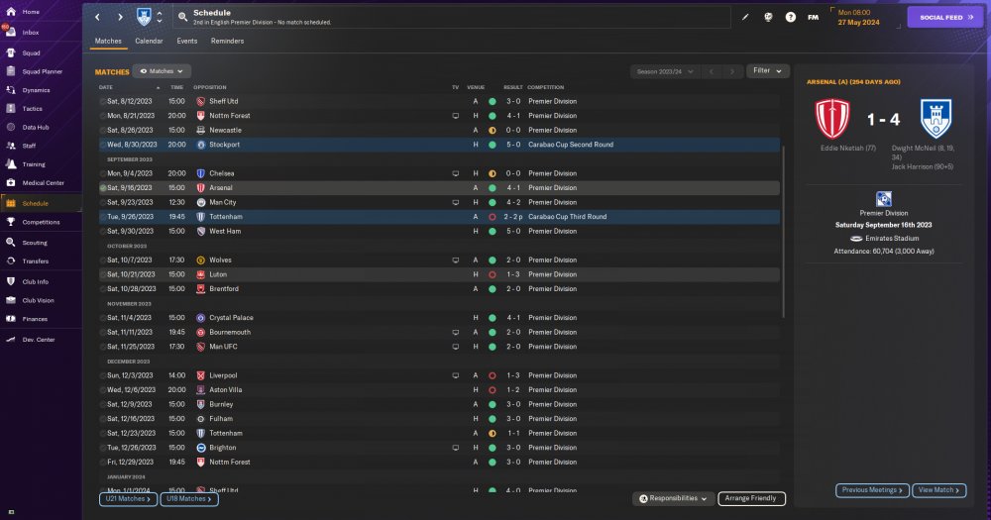Expand the Responsibilities dropdown

(x=673, y=498)
